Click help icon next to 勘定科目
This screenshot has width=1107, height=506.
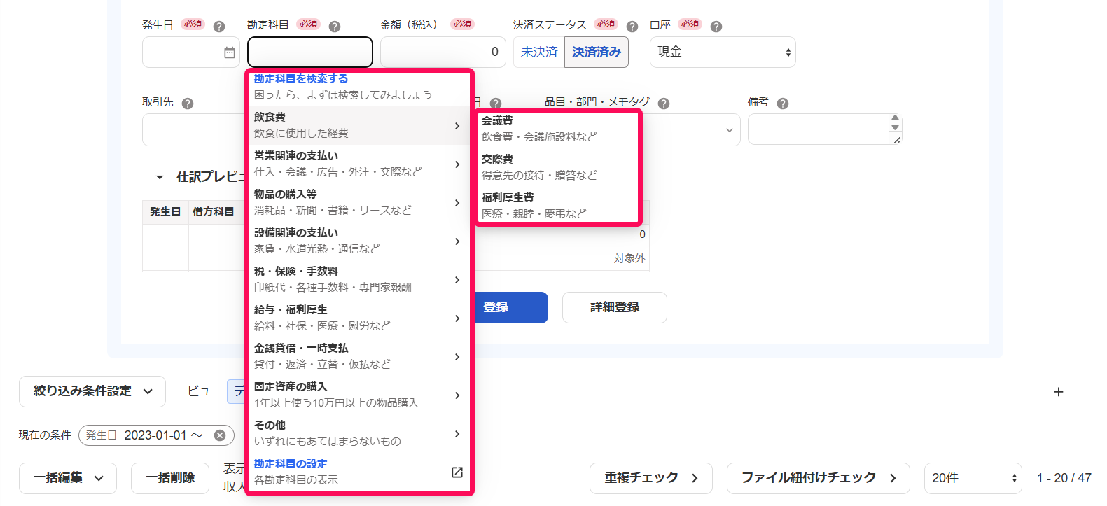335,27
